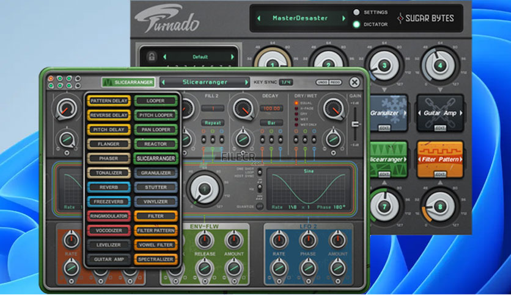Open the Repeat mode dropdown under Fill 2
Screen dimensions: 511x295
(x=213, y=123)
